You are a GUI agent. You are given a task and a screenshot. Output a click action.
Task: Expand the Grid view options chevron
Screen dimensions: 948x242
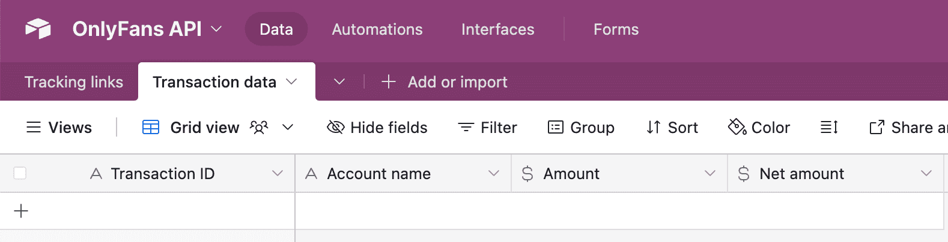[288, 128]
